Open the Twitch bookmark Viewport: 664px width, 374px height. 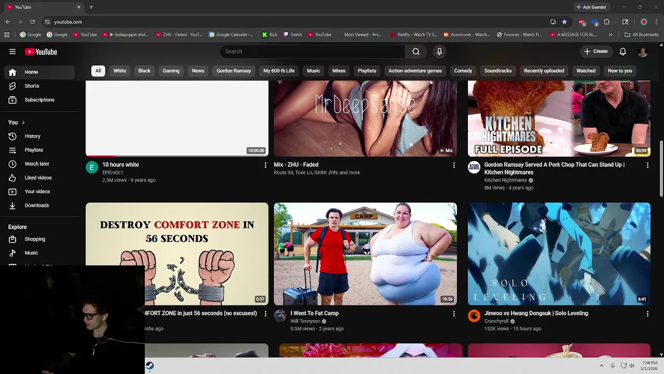[292, 35]
